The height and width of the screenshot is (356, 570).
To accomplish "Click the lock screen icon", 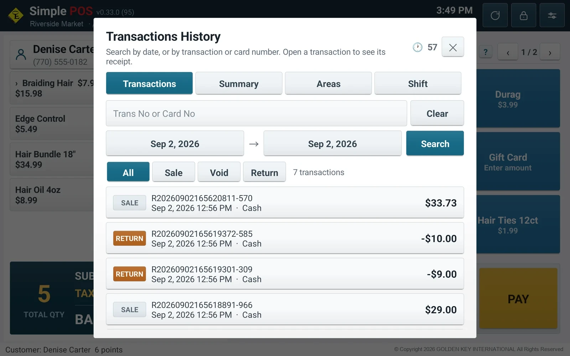I will [x=523, y=15].
